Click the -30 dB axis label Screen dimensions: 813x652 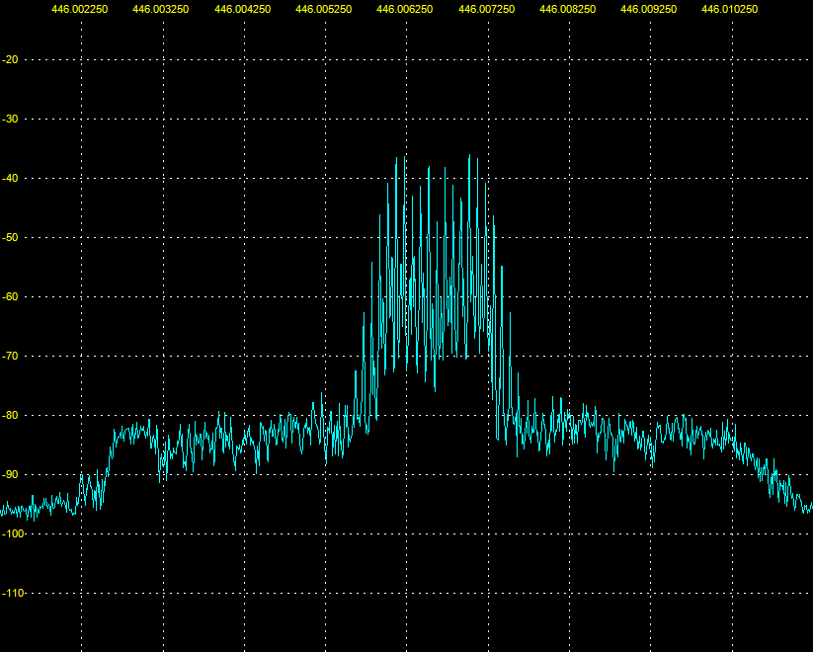[x=10, y=119]
